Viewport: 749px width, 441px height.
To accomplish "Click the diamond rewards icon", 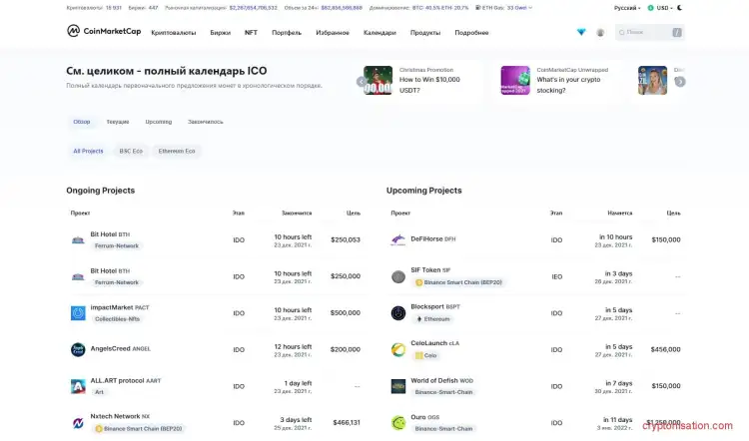I will pyautogui.click(x=581, y=32).
